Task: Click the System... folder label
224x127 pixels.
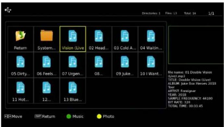Action: (x=46, y=48)
